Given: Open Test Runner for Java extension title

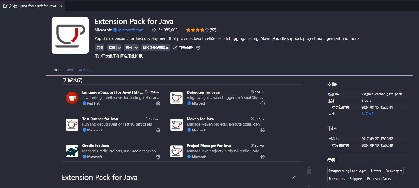Looking at the screenshot, I should pos(100,119).
